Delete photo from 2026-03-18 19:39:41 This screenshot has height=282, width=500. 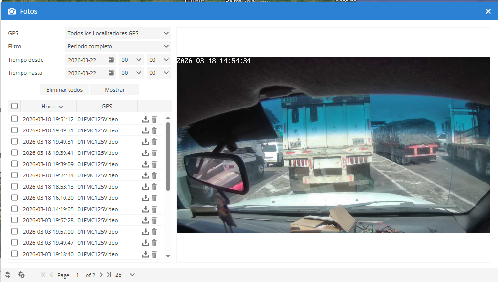pyautogui.click(x=154, y=153)
